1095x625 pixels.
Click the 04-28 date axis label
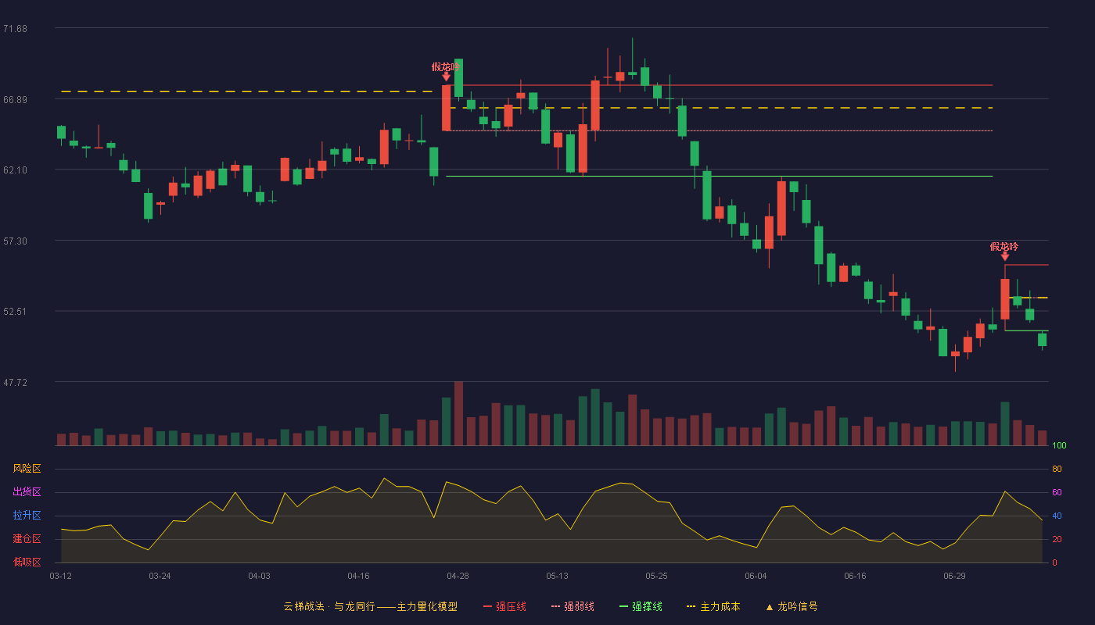458,576
